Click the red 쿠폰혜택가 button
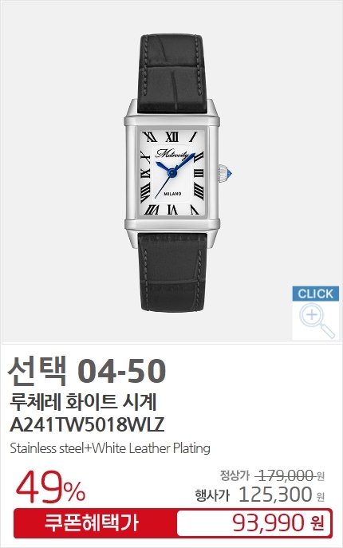 tap(92, 522)
